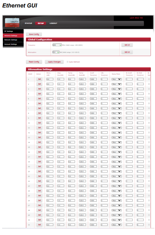Open the LOGOUT tab

coord(53,23)
